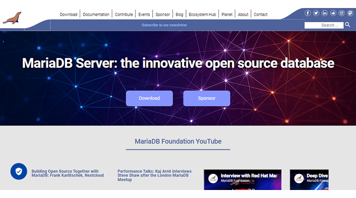356x198 pixels.
Task: Open the About nav item
Action: 243,15
